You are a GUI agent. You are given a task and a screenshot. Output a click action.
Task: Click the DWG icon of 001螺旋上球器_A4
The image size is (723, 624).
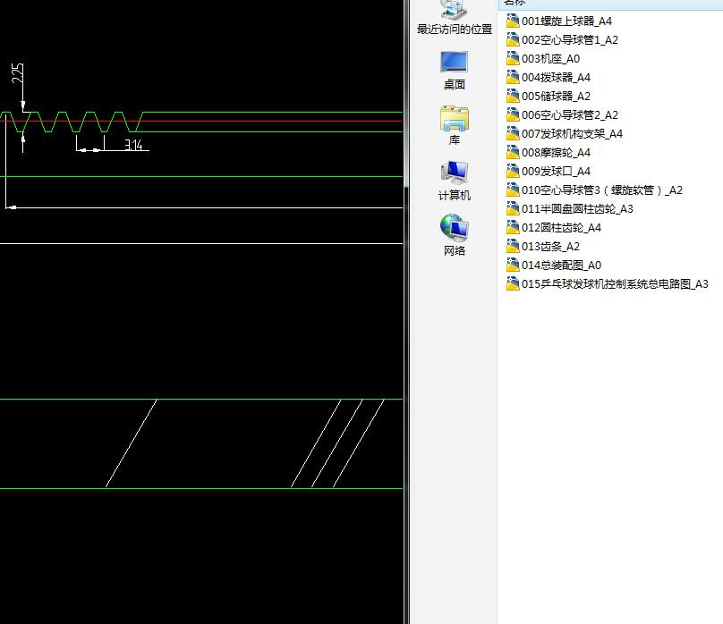pyautogui.click(x=513, y=21)
